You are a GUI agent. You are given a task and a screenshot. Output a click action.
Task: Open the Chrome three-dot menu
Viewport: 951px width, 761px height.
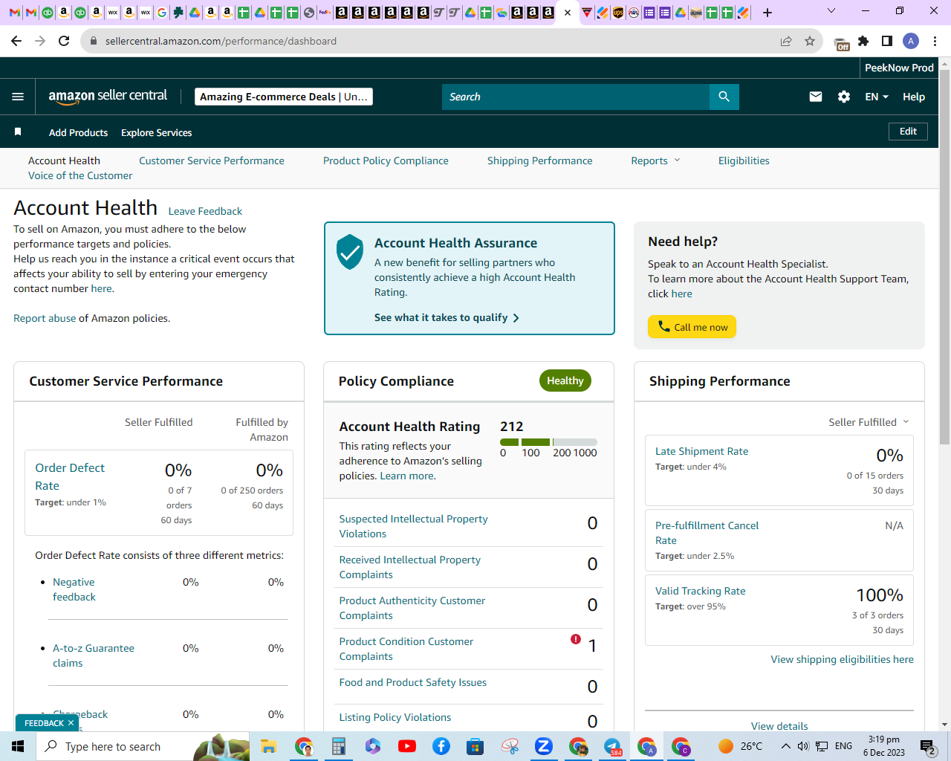coord(935,41)
